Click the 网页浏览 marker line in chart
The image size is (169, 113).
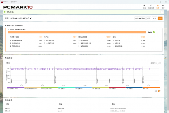click(x=25, y=75)
